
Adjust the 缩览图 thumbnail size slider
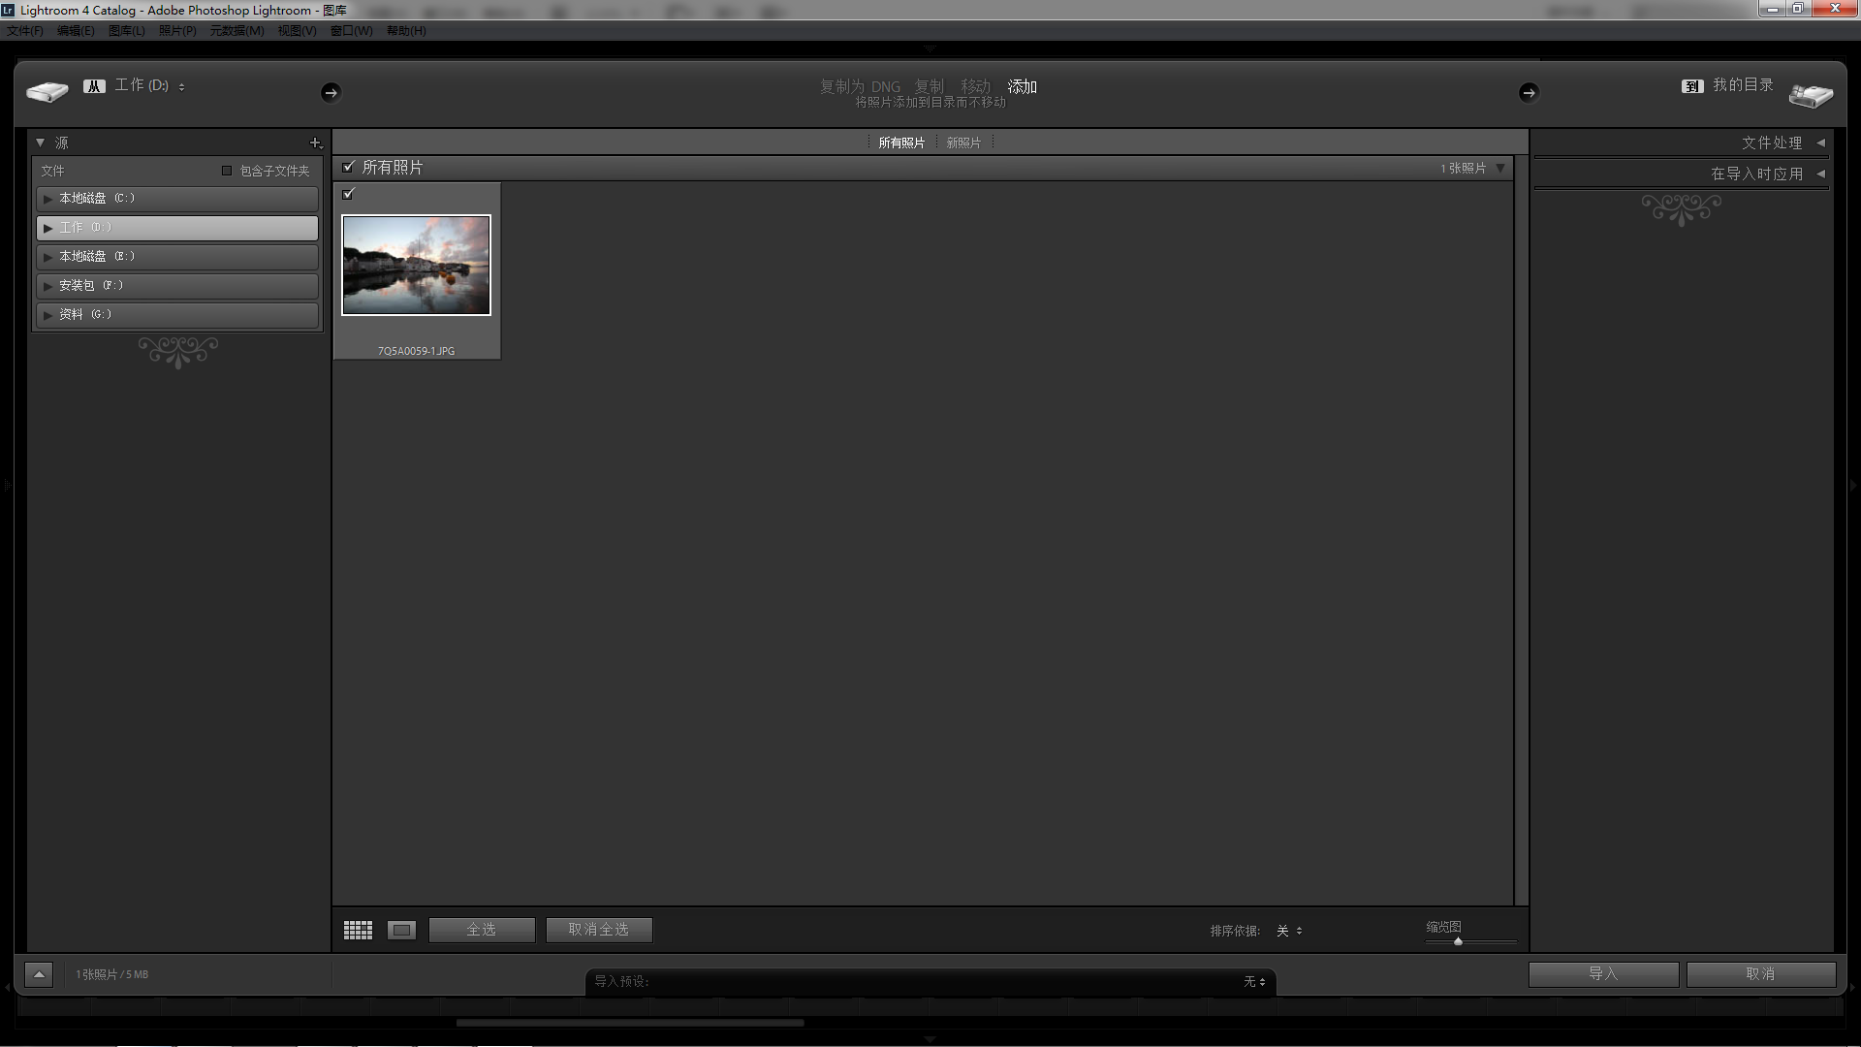pyautogui.click(x=1458, y=941)
